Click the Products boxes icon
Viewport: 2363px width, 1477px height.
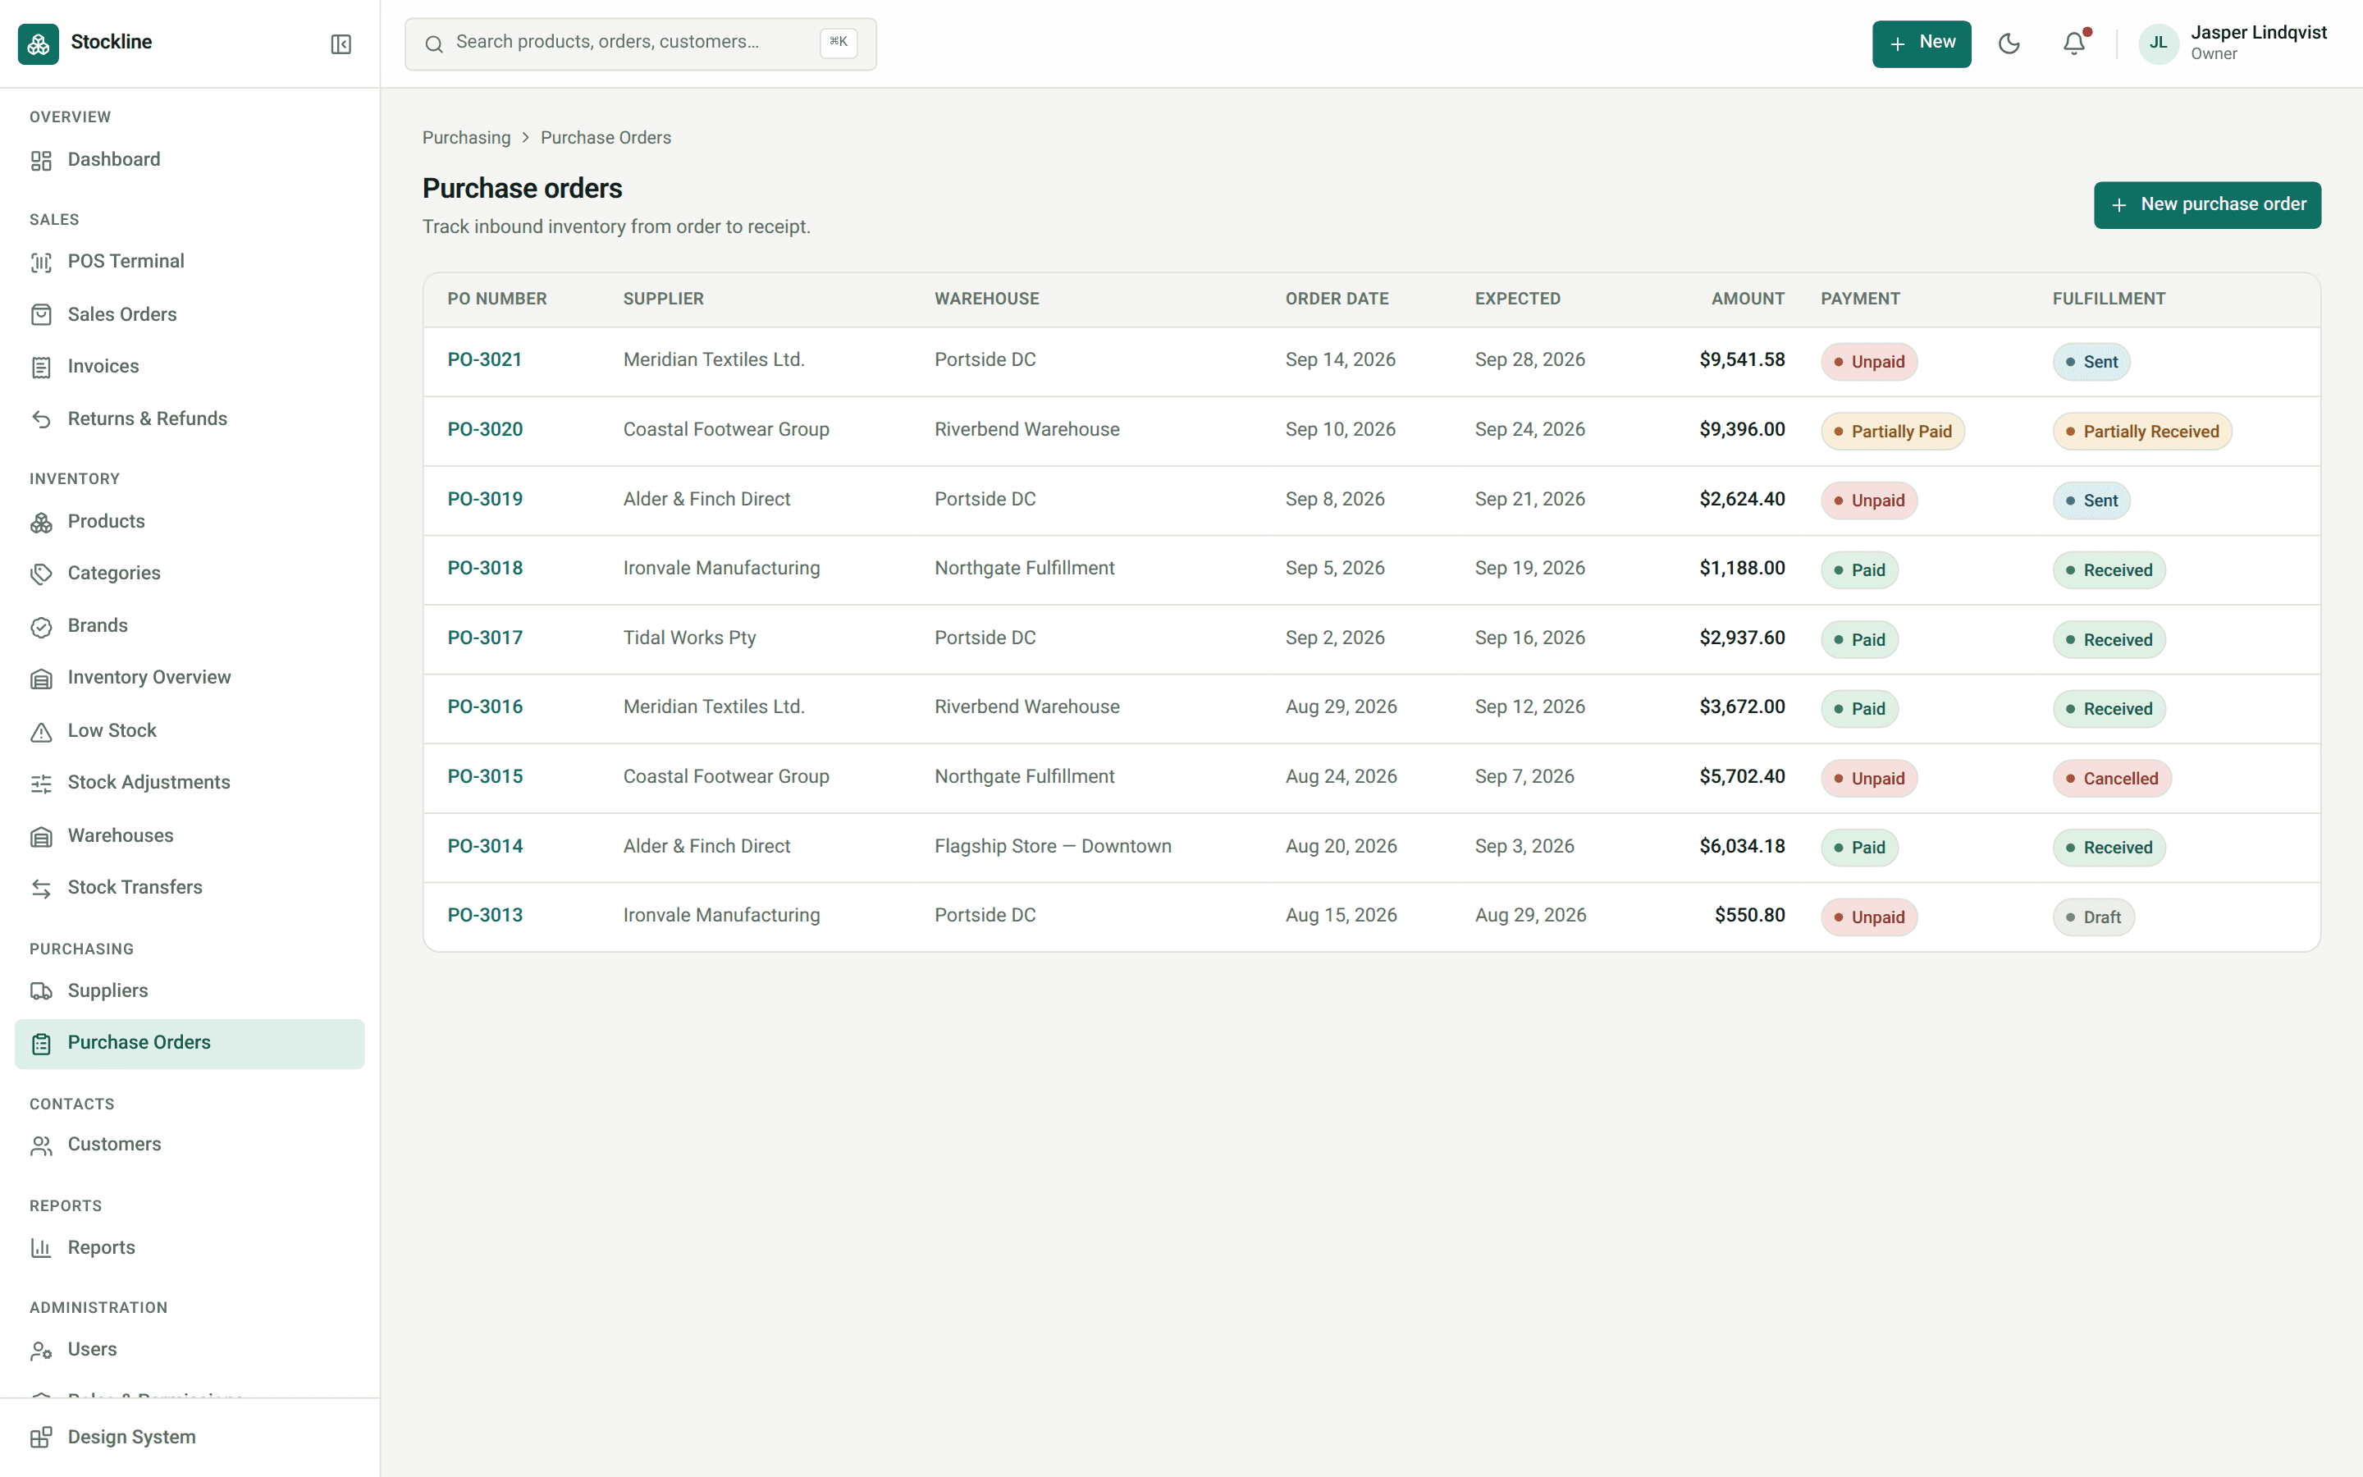tap(41, 523)
